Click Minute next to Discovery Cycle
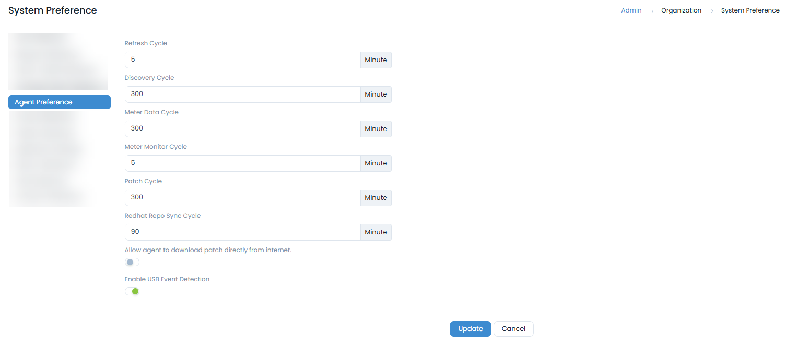The image size is (786, 355). pos(376,94)
